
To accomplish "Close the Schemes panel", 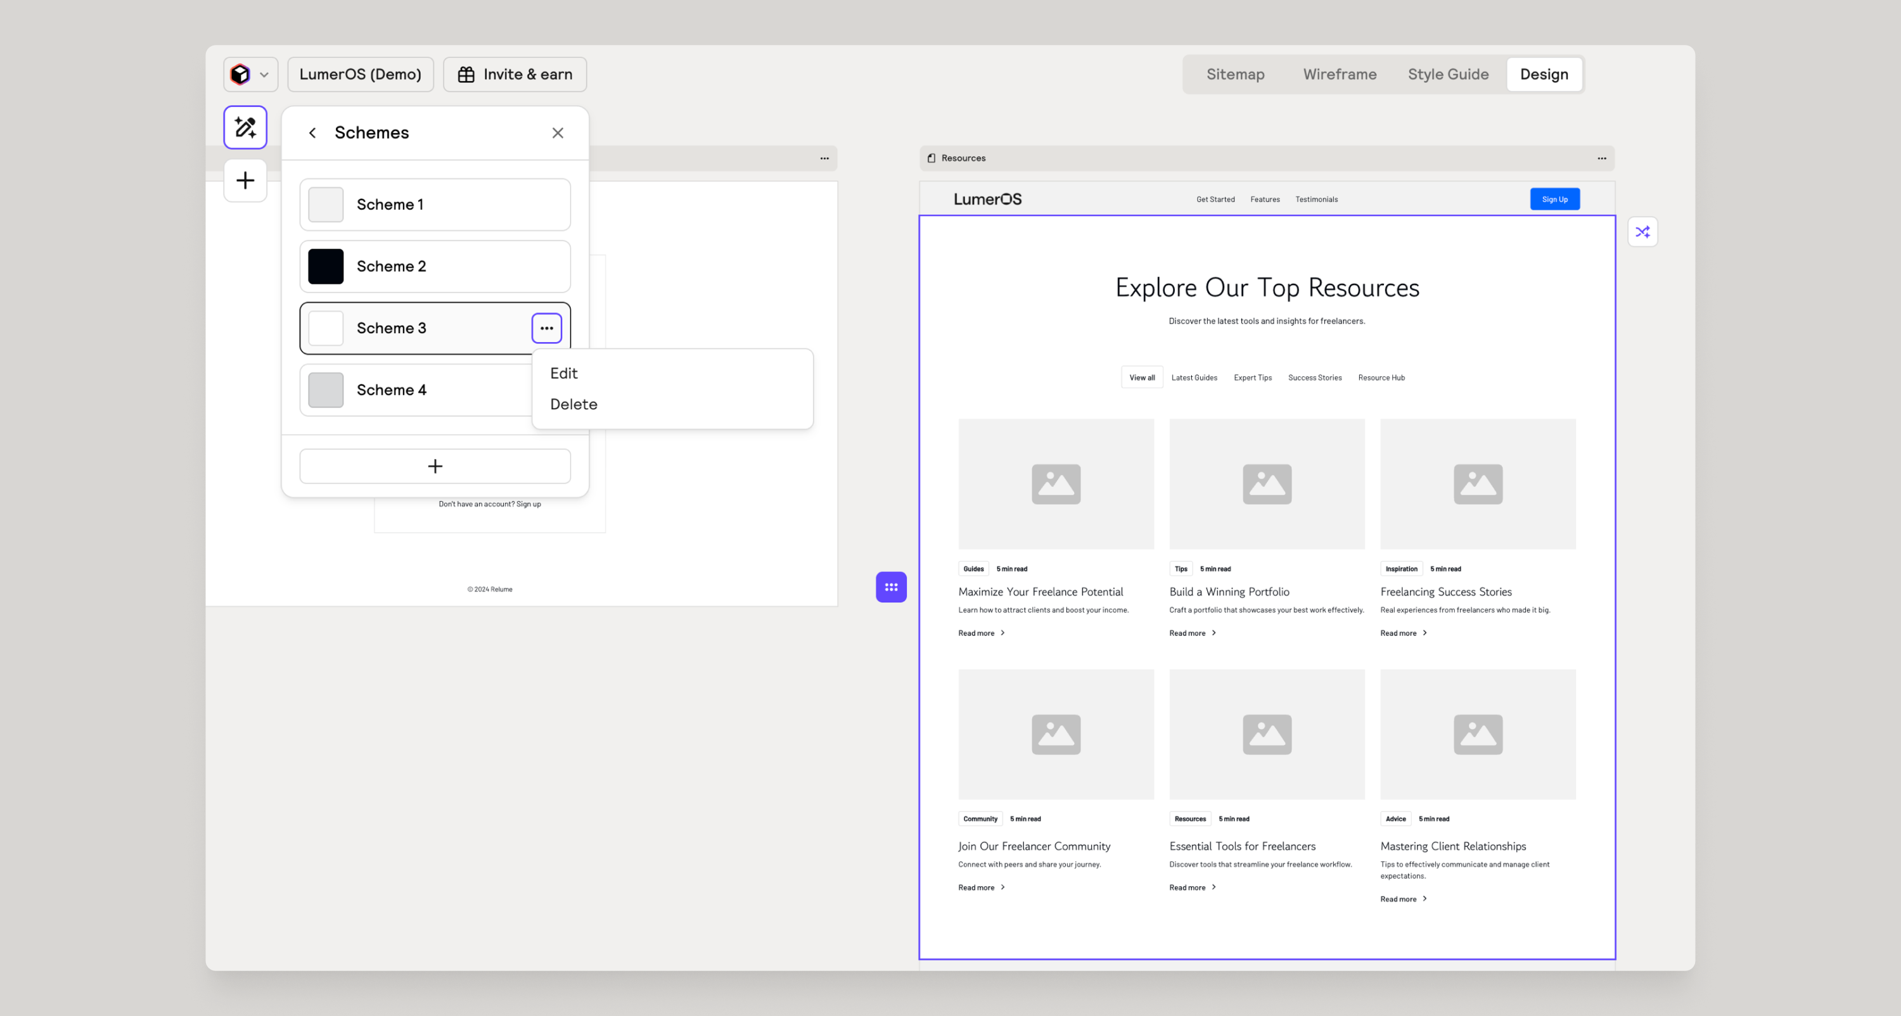I will click(557, 133).
